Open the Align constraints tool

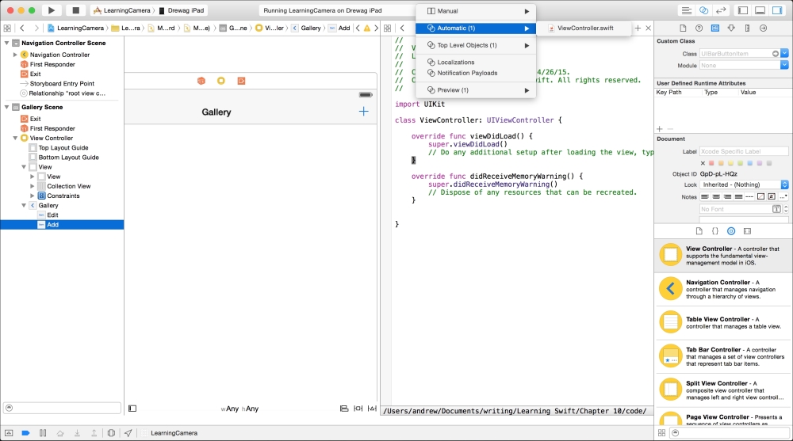click(x=344, y=409)
